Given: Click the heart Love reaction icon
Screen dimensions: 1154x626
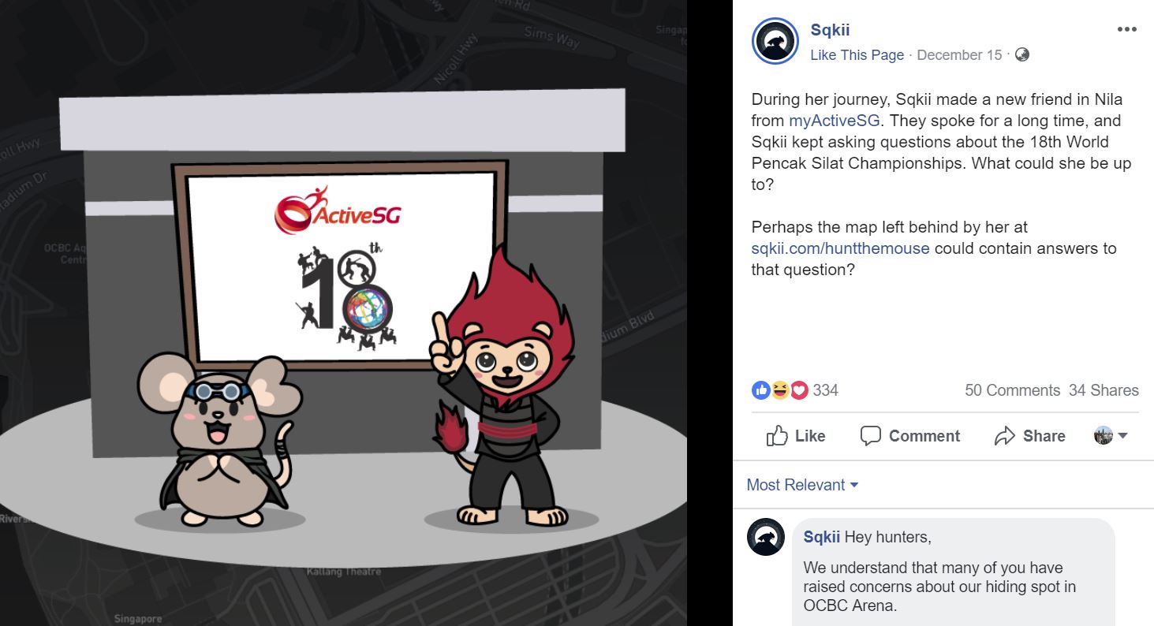Looking at the screenshot, I should (x=799, y=389).
